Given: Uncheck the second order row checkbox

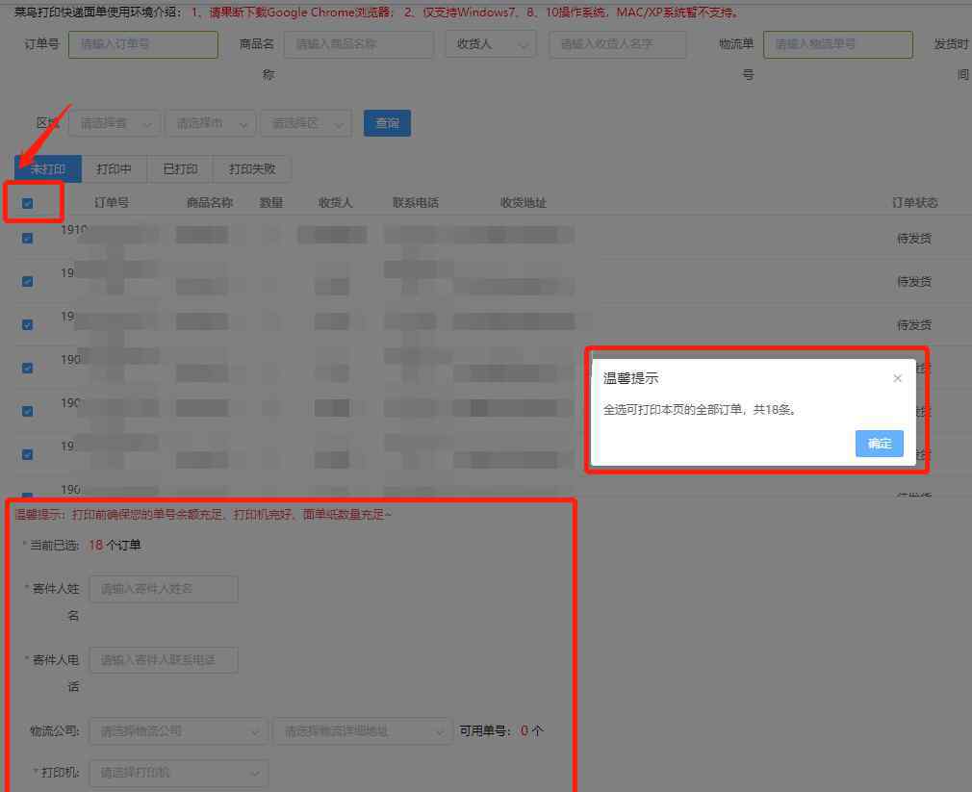Looking at the screenshot, I should tap(27, 281).
